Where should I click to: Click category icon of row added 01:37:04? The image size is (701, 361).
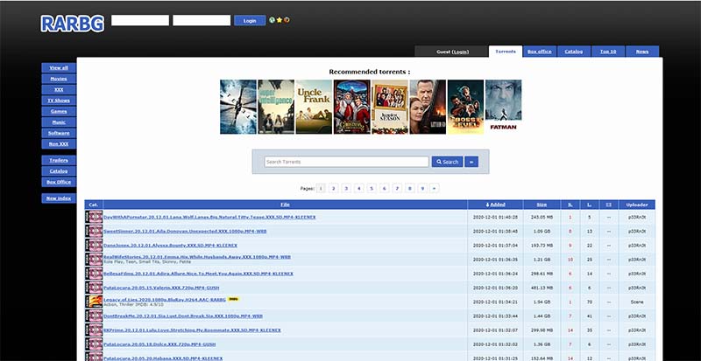click(96, 246)
